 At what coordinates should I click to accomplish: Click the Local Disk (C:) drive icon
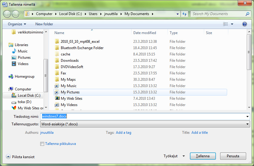[x=14, y=95]
